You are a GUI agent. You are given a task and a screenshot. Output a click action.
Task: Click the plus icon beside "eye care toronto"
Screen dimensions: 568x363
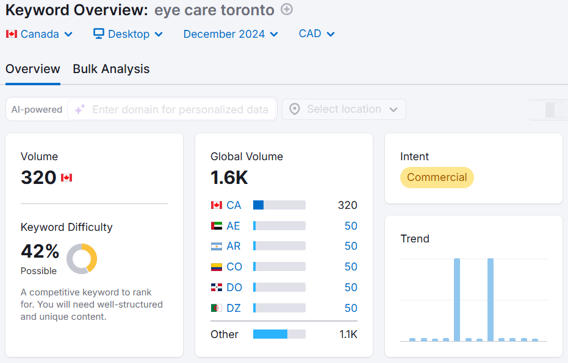(286, 10)
